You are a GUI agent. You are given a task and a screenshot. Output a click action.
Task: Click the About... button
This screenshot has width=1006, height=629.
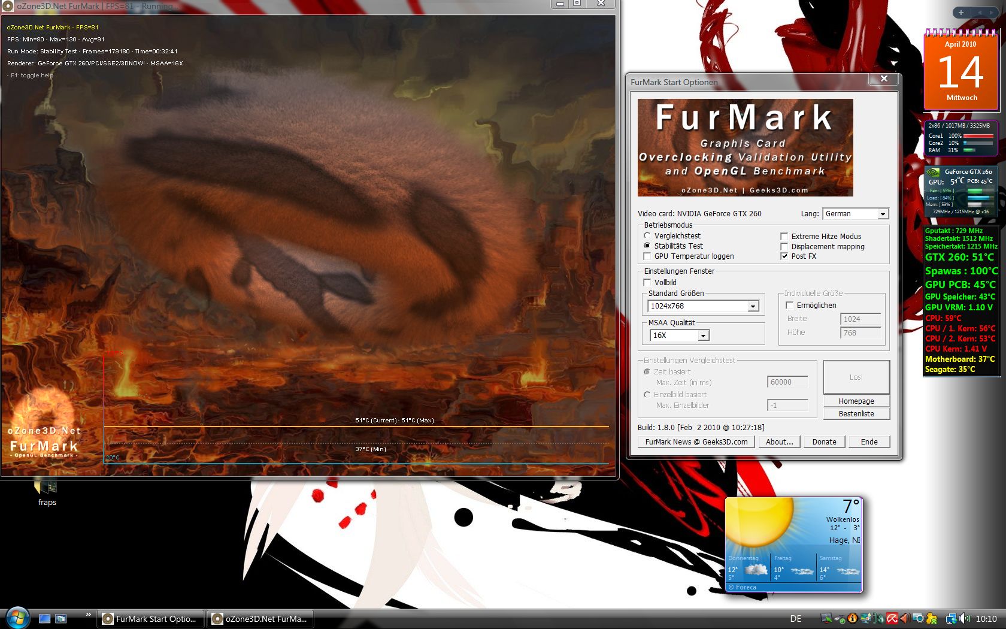pos(780,442)
